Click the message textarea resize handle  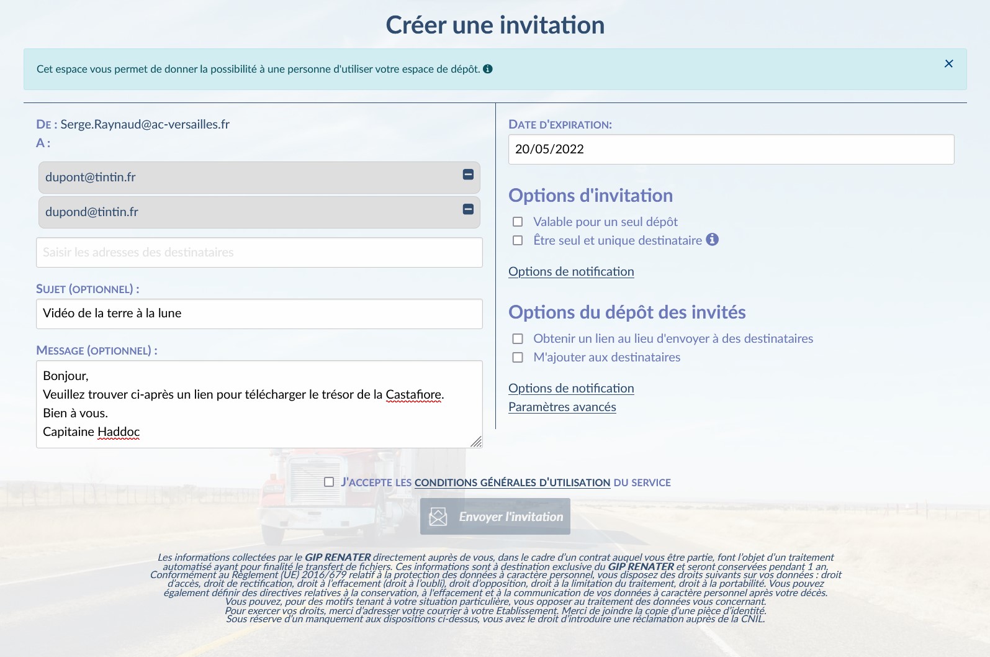click(476, 442)
